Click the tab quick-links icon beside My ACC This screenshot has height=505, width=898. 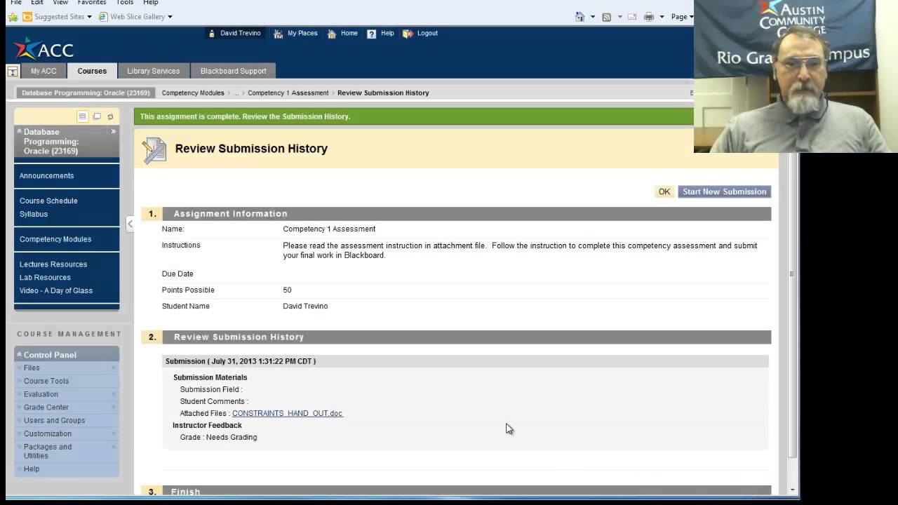12,71
